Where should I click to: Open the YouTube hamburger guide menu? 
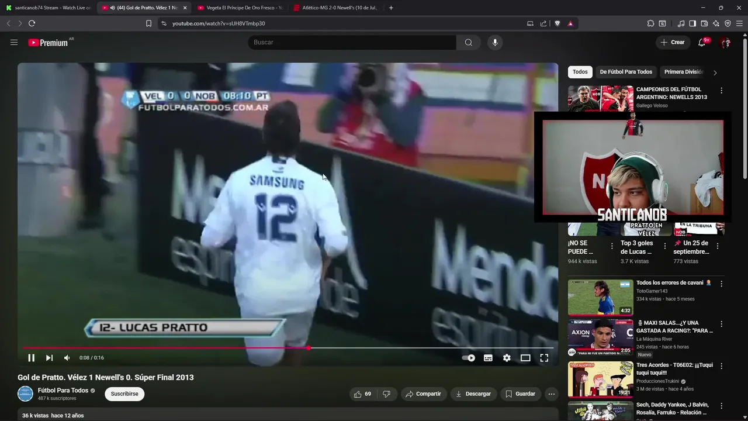[x=14, y=43]
